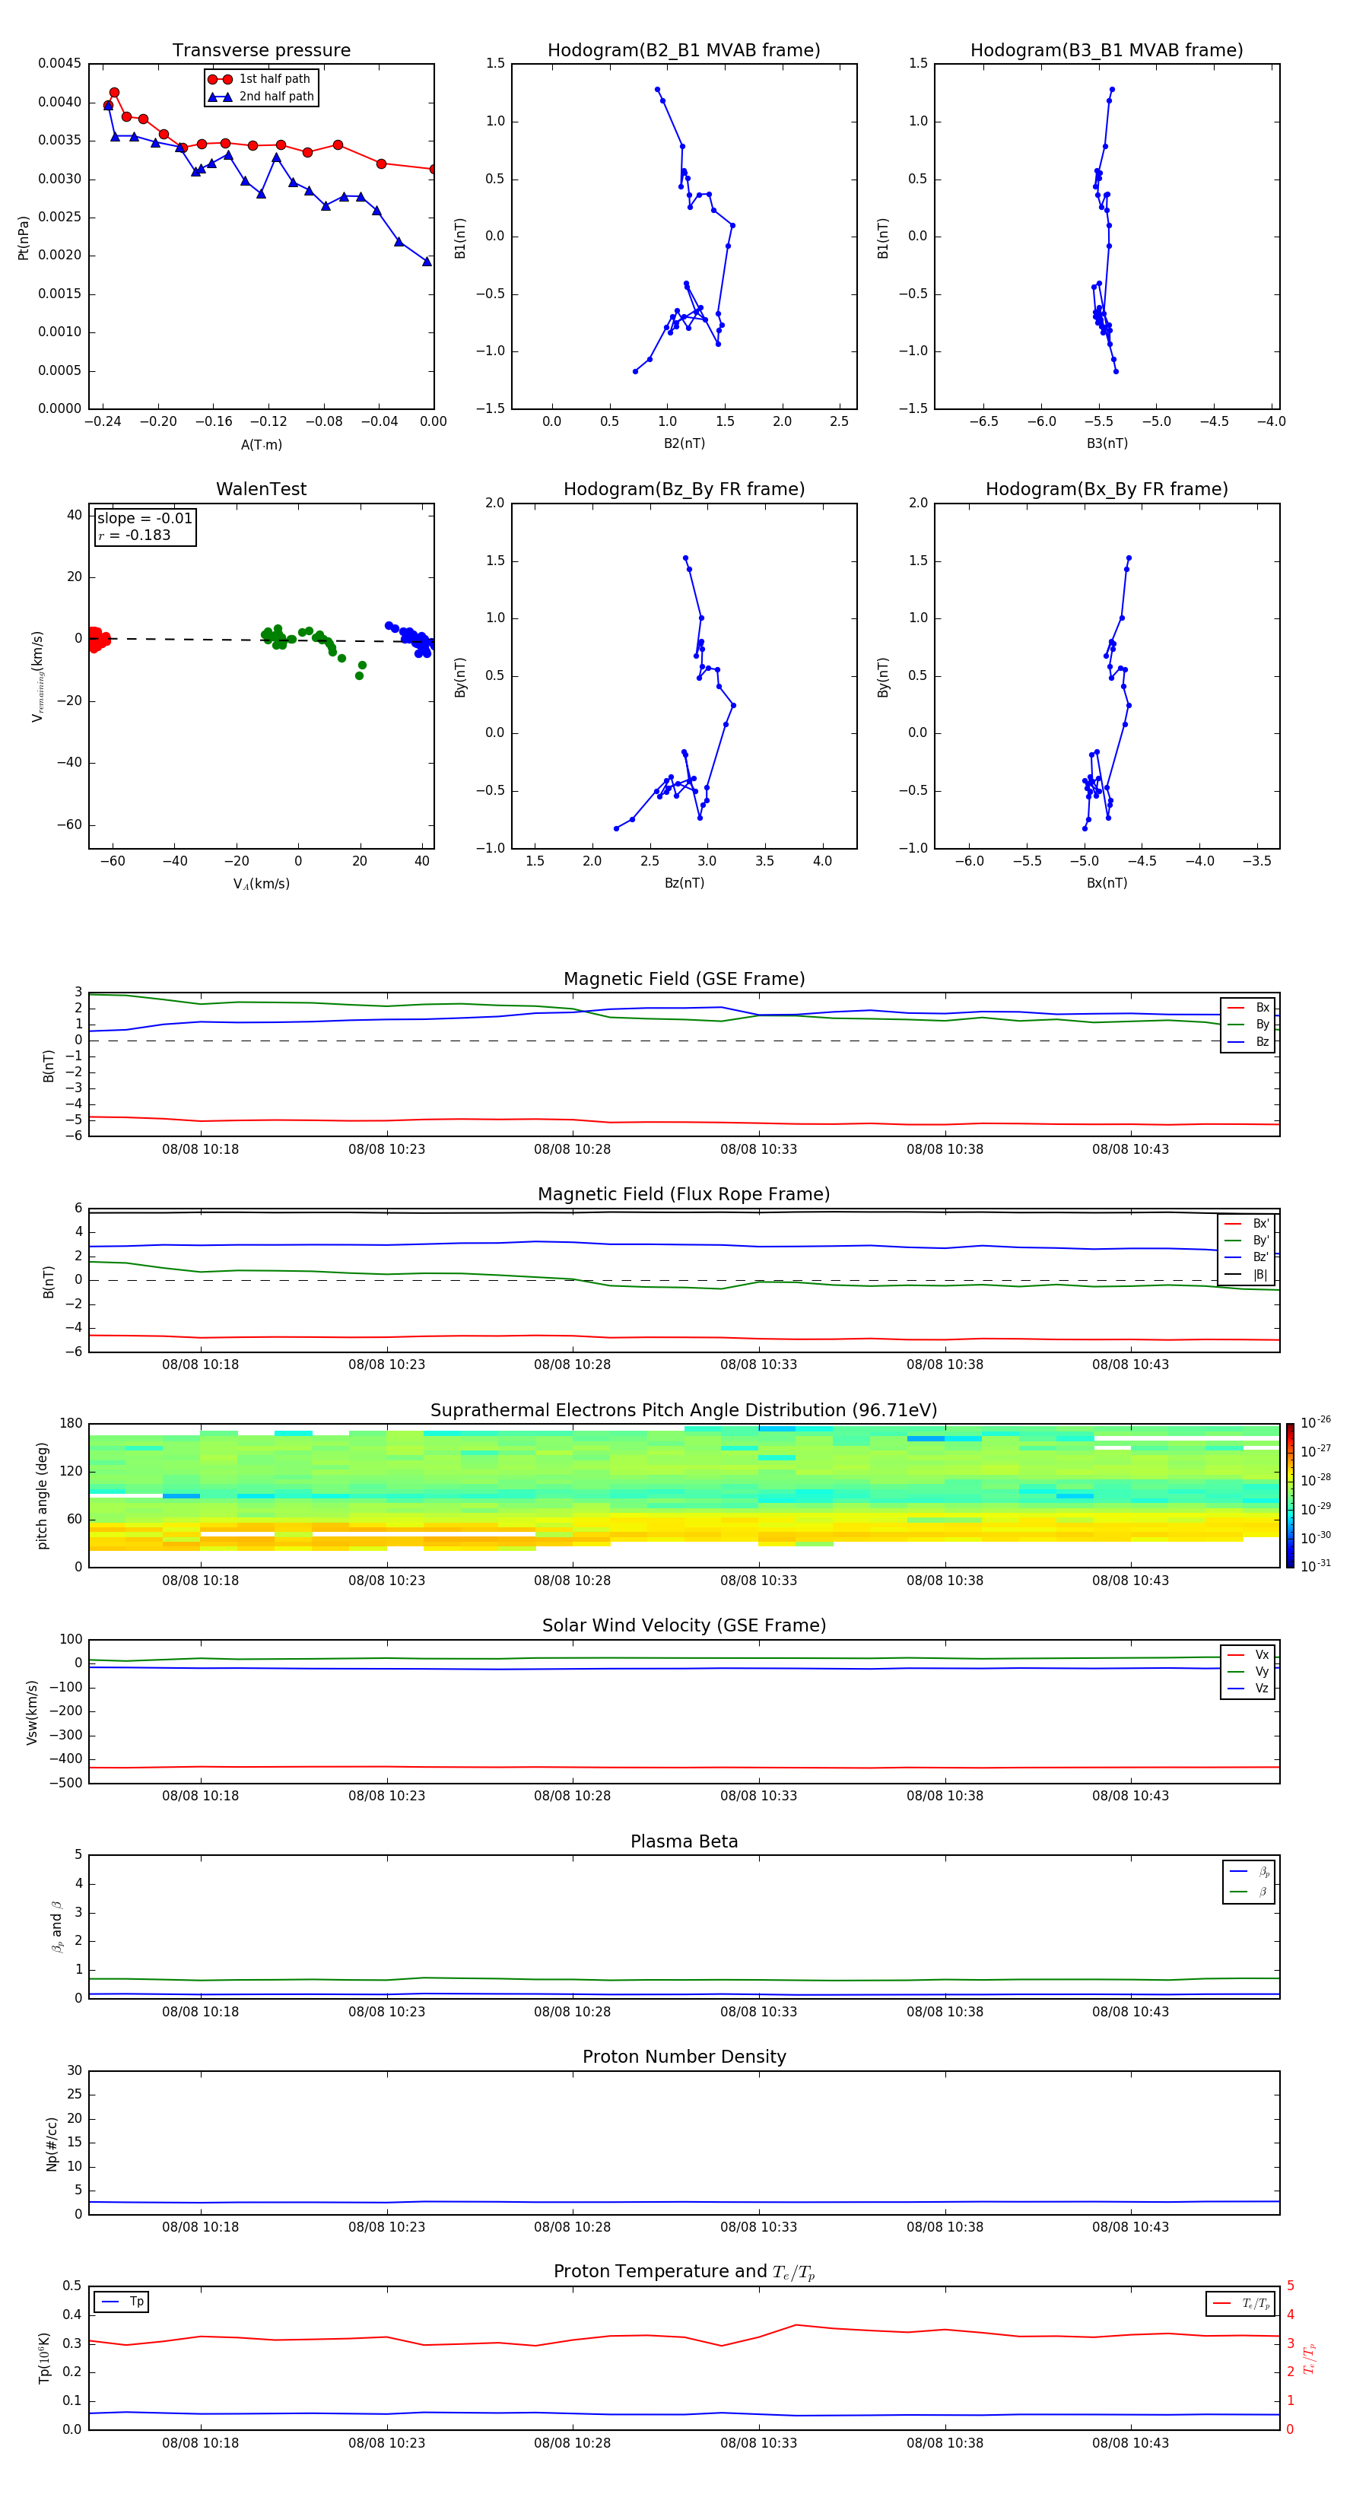This screenshot has height=2510, width=1369.
Task: Click the red Te/Tp right-hand axis label
Action: 1309,2358
